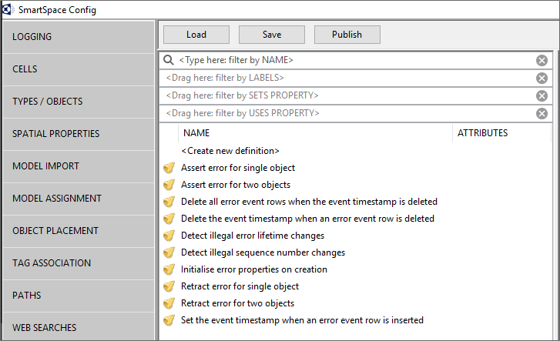Screen dimensions: 560x341
Task: Select "Assert error for single object" text
Action: pos(238,168)
